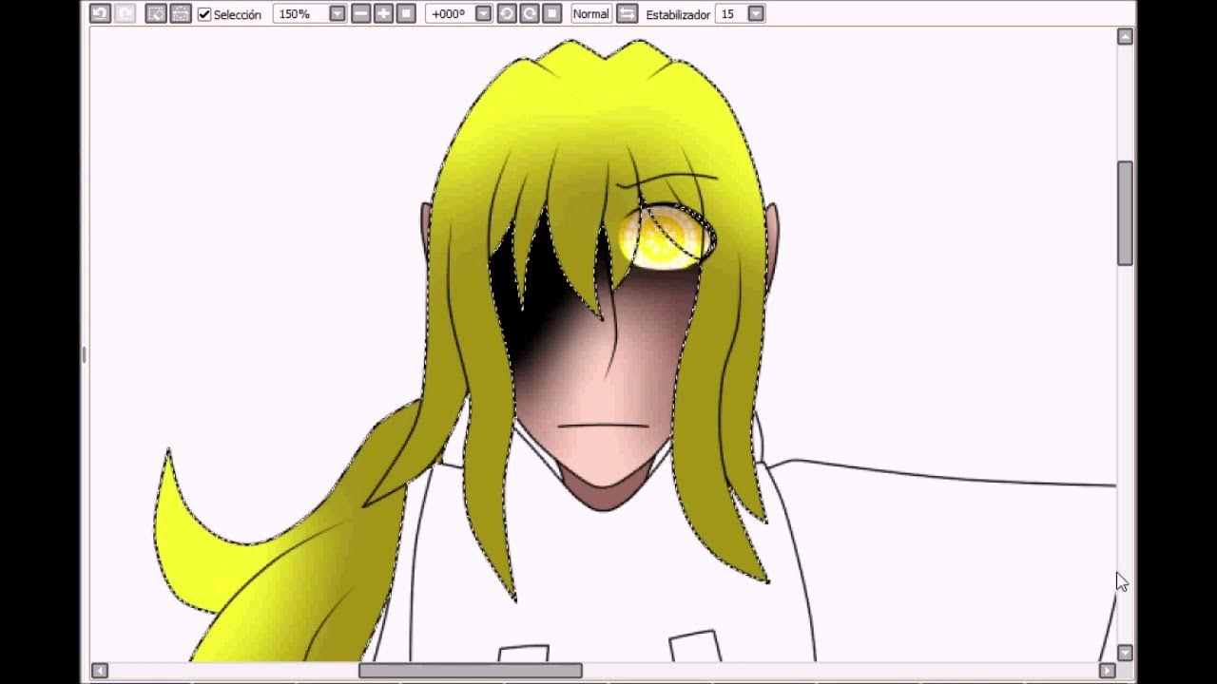This screenshot has height=684, width=1217.
Task: Click the glowing yellow eye on canvas
Action: 666,236
